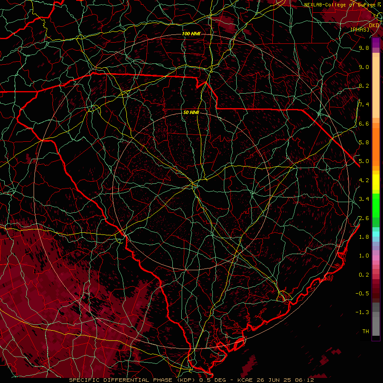Viewport: 383px width, 383px height.
Task: Click the 4.2 legend value
Action: pos(364,180)
